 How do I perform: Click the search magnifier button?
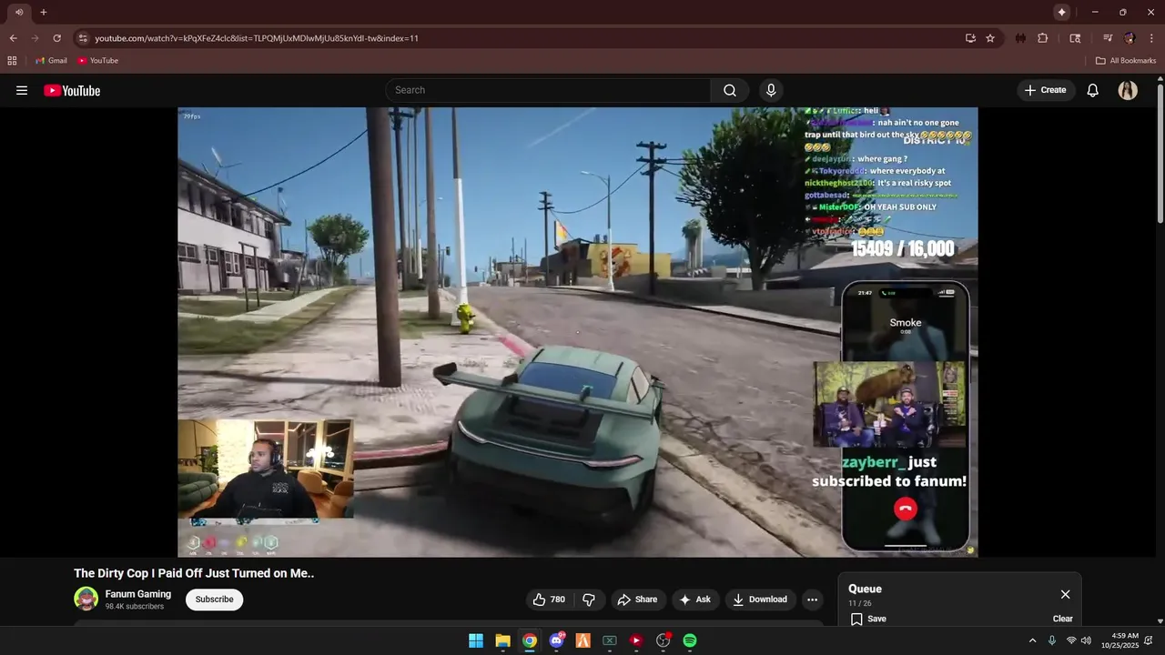[x=730, y=90]
